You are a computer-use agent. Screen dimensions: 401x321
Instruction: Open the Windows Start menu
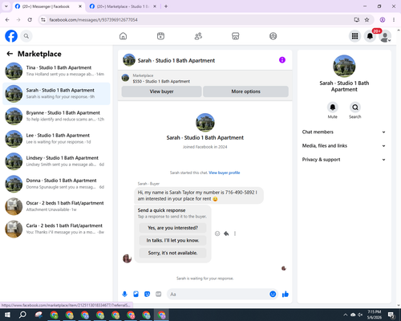7,315
